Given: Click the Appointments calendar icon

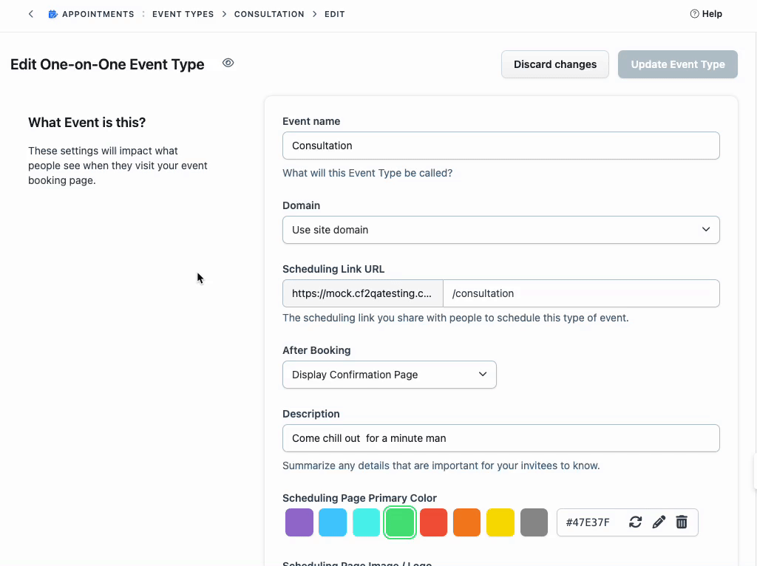Looking at the screenshot, I should coord(52,14).
